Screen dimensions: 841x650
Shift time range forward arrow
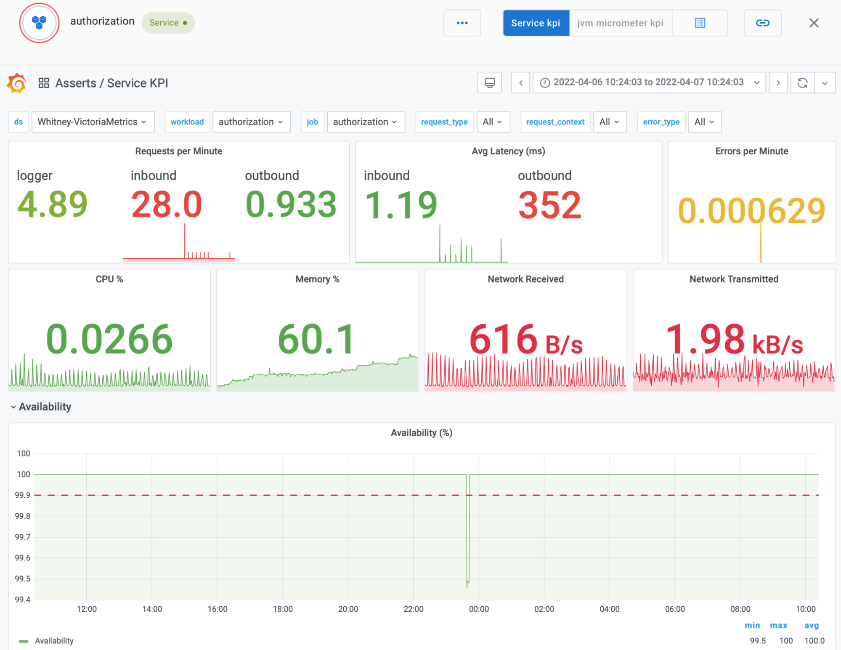point(778,83)
